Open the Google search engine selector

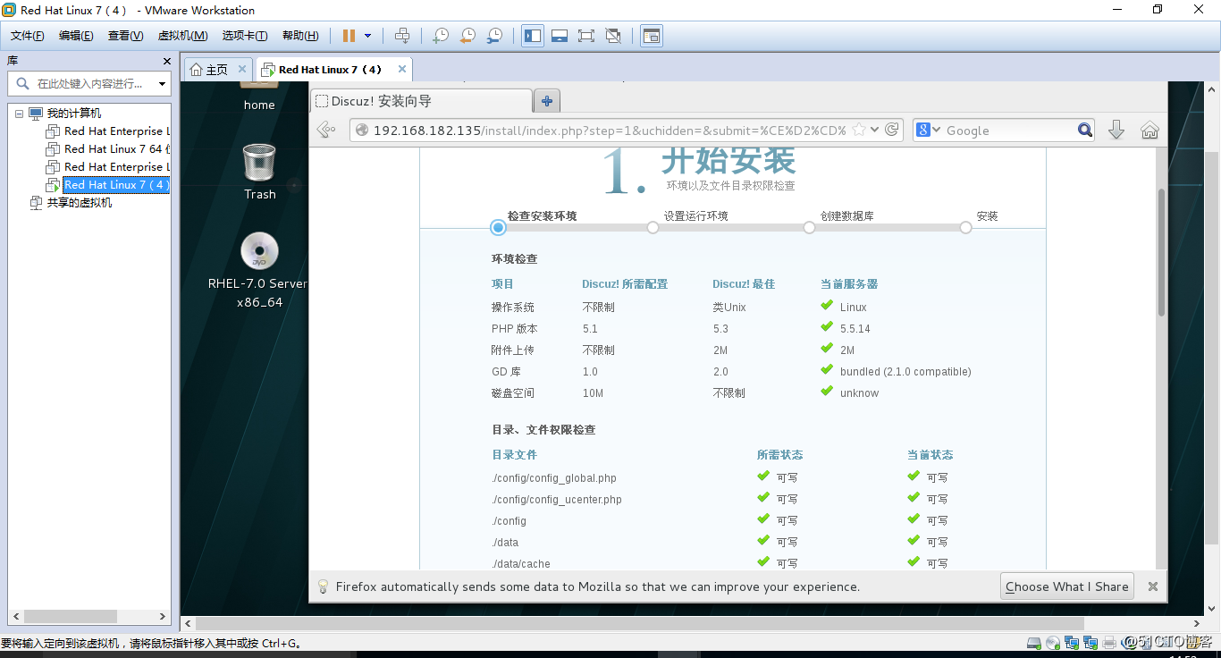929,131
